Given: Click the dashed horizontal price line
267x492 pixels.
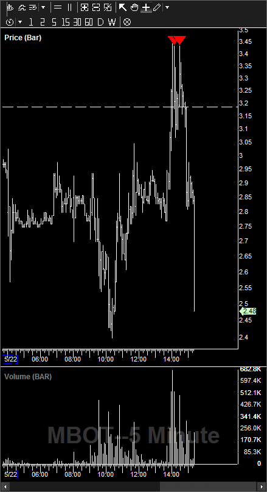Looking at the screenshot, I should [120, 107].
